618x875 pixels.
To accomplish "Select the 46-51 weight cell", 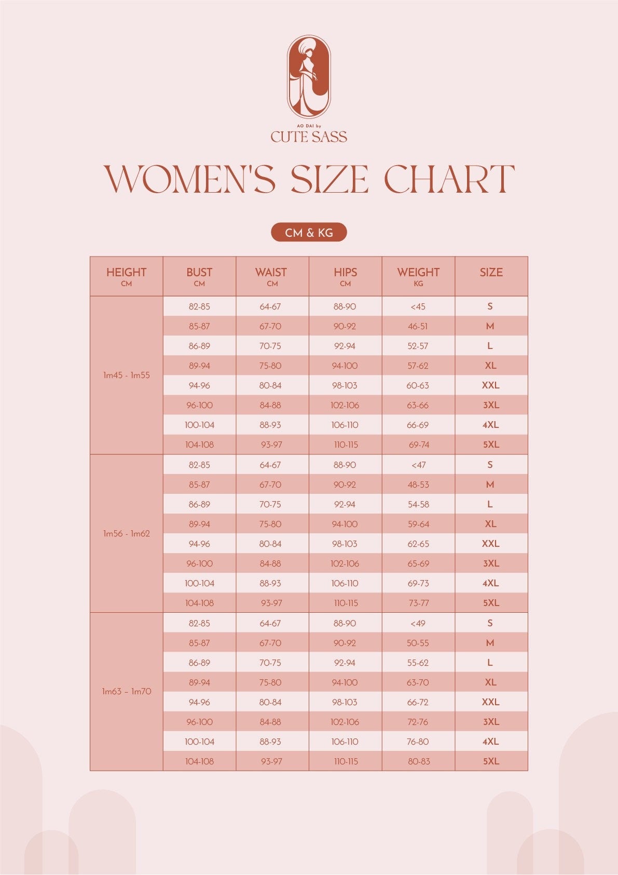I will [x=418, y=326].
